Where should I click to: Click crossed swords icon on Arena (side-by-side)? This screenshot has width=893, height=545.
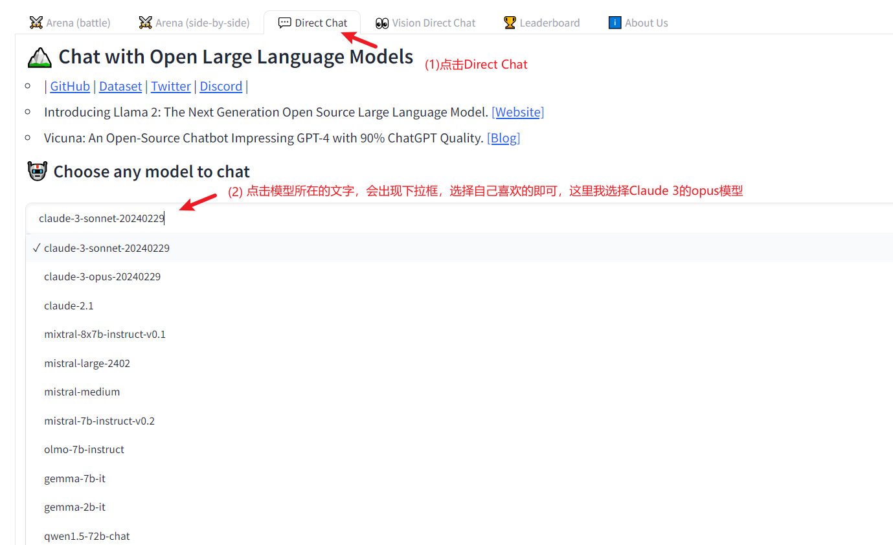pyautogui.click(x=146, y=23)
